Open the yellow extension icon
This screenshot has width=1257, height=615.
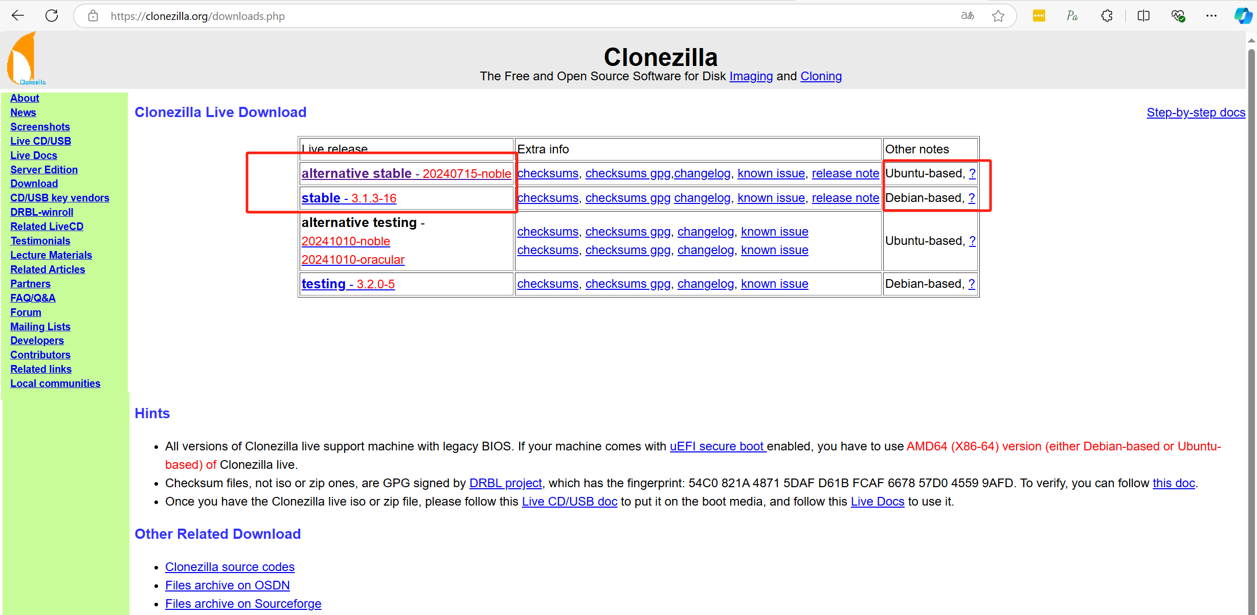pyautogui.click(x=1039, y=16)
